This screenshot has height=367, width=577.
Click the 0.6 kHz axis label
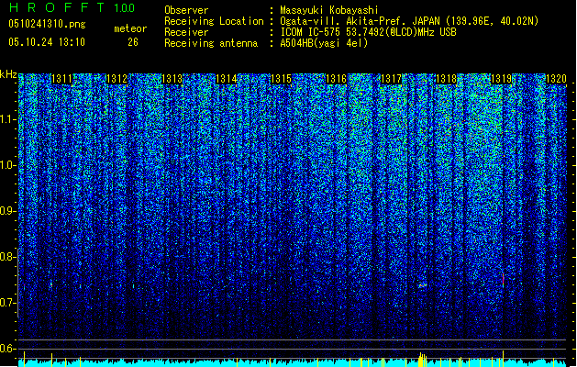[8, 349]
